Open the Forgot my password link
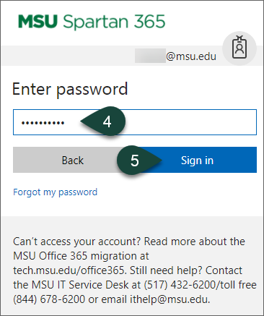The width and height of the screenshot is (264, 316). [x=55, y=192]
